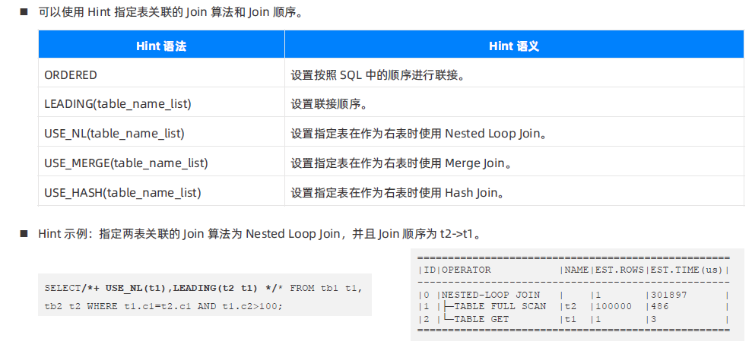Click the Hash Join description cell

tap(514, 193)
